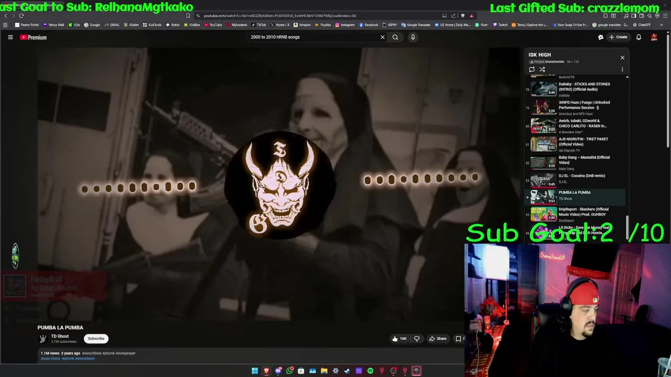
Task: Play DJ EL - Cocaina (DnB remix)
Action: (575, 179)
